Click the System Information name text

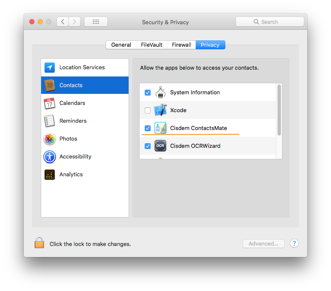point(195,92)
